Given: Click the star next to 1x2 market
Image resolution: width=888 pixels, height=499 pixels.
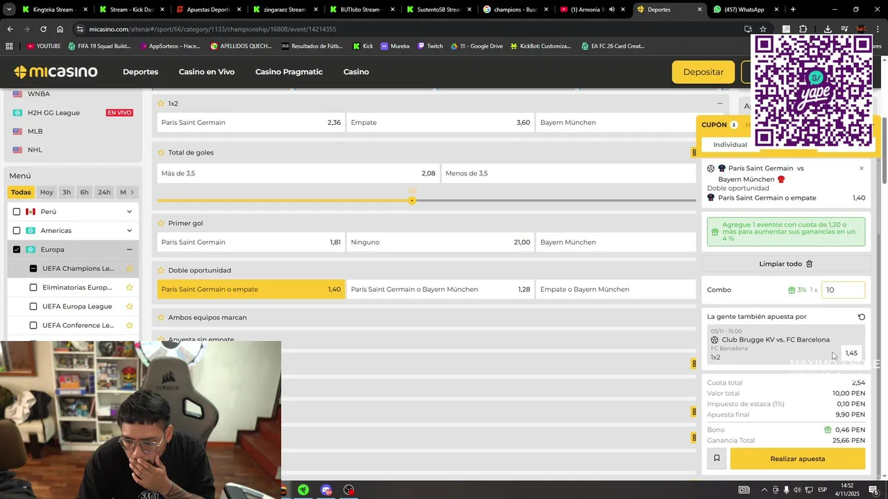Looking at the screenshot, I should 161,103.
